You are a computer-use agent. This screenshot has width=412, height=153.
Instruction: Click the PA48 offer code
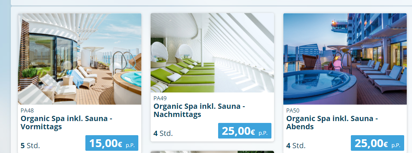click(x=27, y=111)
